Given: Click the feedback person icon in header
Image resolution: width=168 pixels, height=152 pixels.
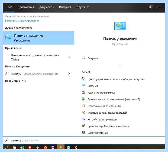Looking at the screenshot, I should (x=151, y=7).
